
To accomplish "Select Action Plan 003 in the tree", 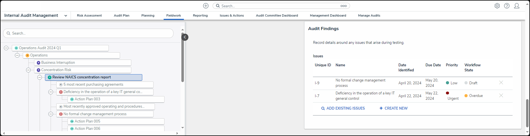I will click(87, 99).
